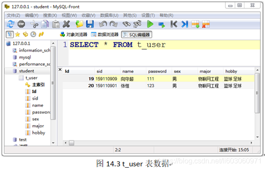Click the clock history icon
This screenshot has height=169, width=265.
pos(33,35)
